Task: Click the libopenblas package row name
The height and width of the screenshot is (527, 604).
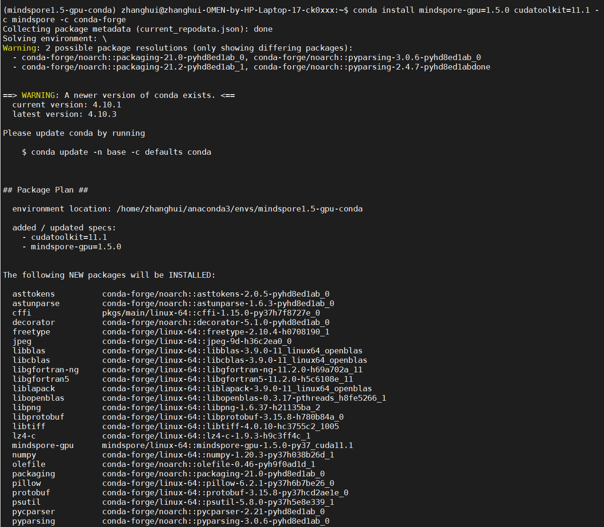Action: (x=38, y=398)
